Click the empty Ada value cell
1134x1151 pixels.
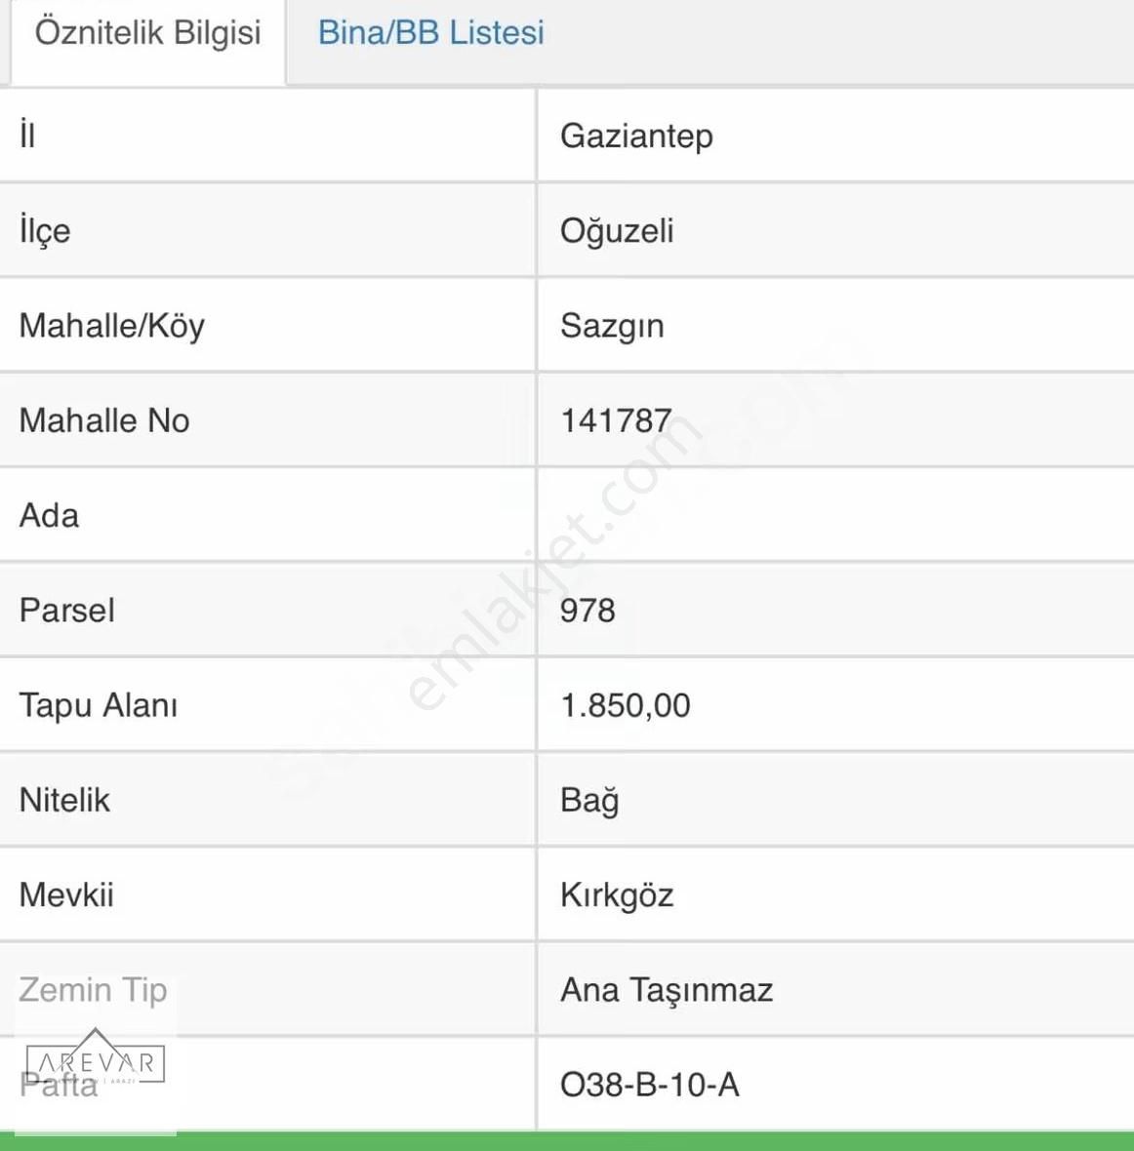(x=834, y=515)
